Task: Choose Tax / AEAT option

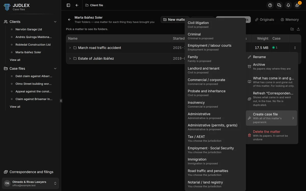Action: click(215, 139)
